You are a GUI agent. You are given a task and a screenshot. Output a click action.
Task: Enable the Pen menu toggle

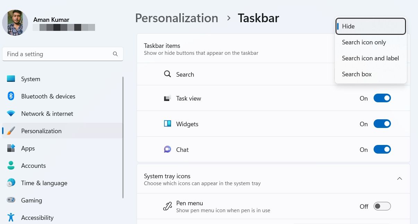(382, 206)
